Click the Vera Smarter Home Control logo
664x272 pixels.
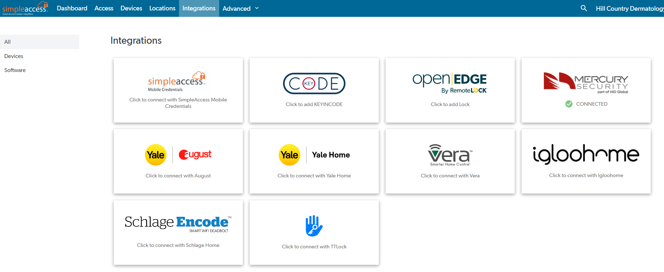pyautogui.click(x=450, y=155)
